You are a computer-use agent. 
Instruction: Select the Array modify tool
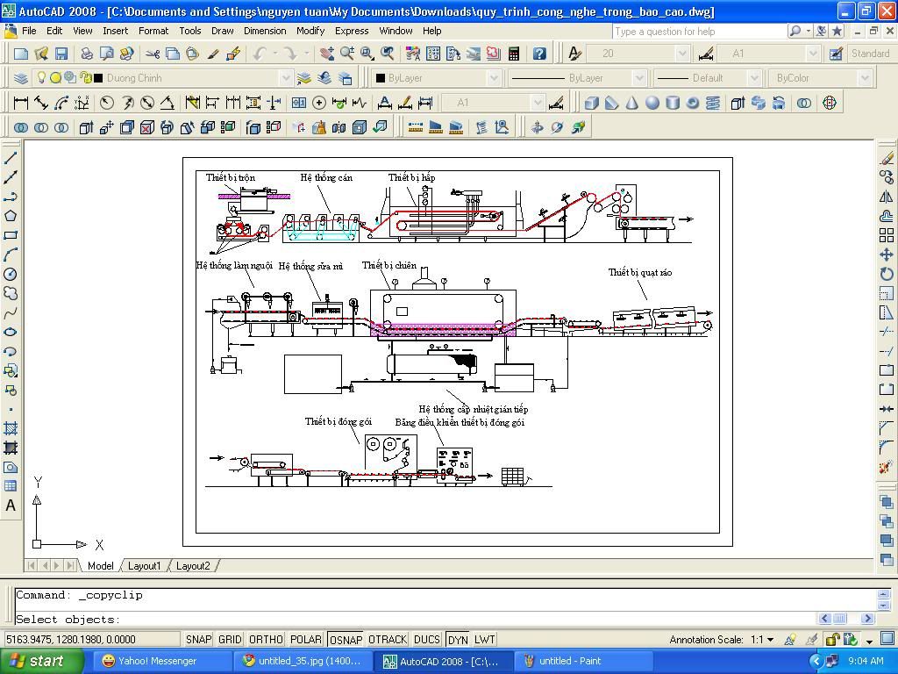(887, 235)
